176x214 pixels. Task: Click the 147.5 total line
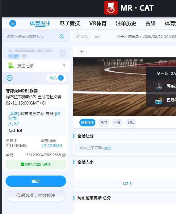tap(127, 184)
